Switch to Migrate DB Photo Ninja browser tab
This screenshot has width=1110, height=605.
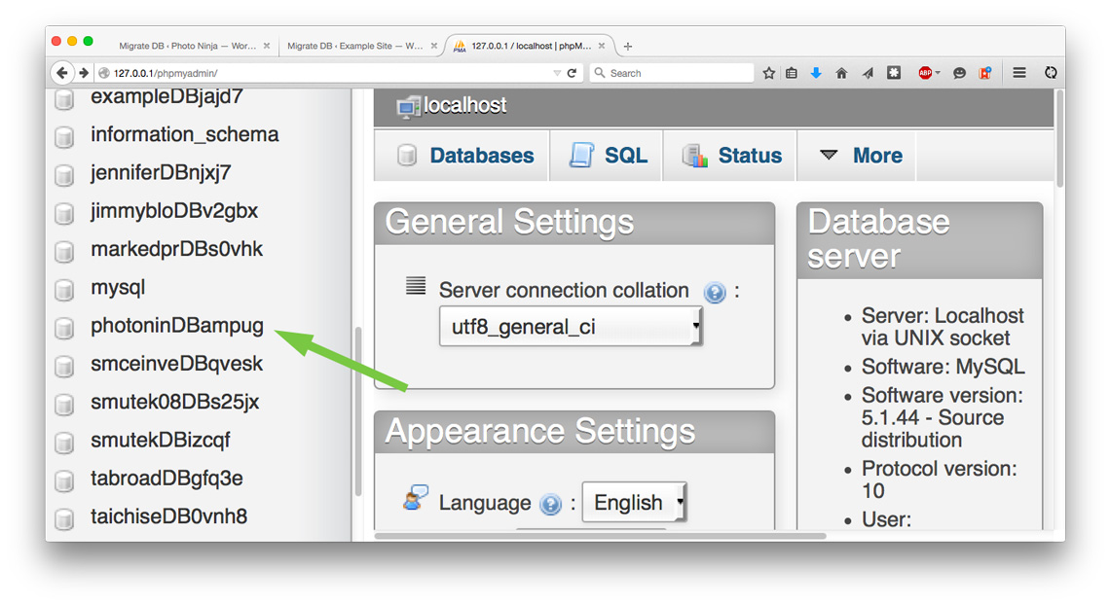[187, 46]
